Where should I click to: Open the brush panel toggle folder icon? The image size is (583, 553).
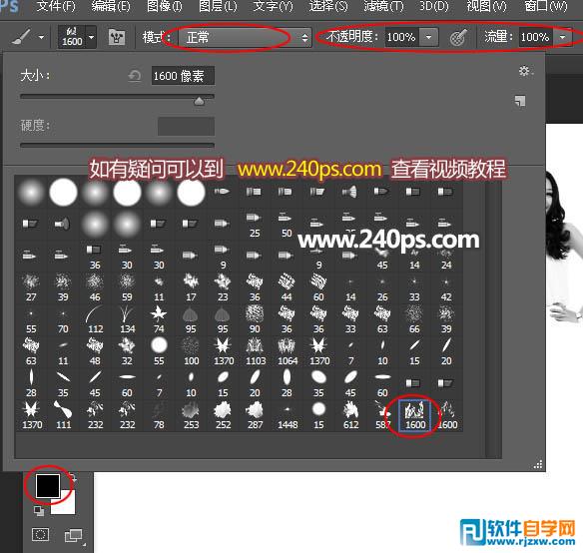pos(117,37)
